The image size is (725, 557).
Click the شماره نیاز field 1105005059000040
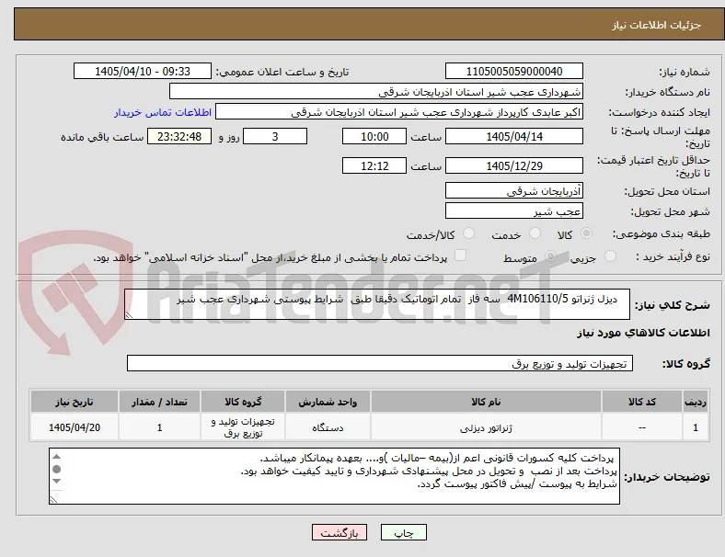pyautogui.click(x=513, y=72)
